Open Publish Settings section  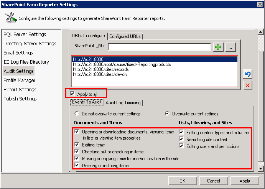pyautogui.click(x=20, y=99)
